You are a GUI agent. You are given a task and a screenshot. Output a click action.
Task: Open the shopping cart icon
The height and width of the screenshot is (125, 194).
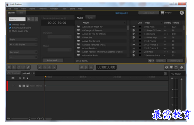[162, 12]
